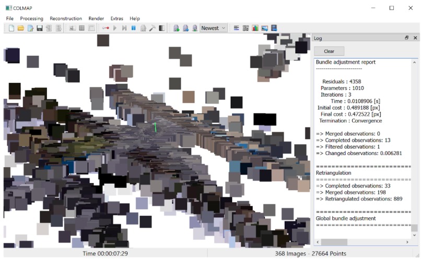
Task: Open the File menu
Action: pos(10,18)
